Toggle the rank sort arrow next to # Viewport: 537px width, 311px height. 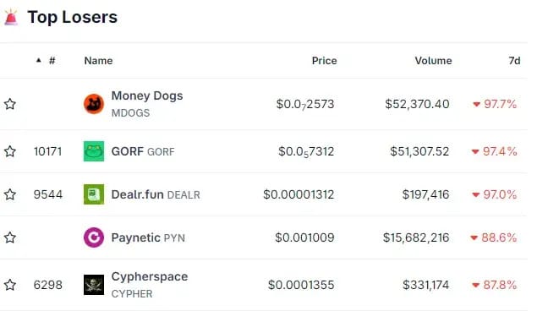tap(39, 61)
